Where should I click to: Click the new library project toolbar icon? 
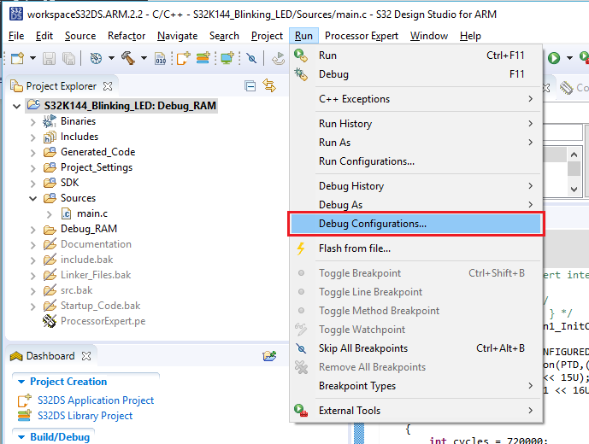coord(203,58)
